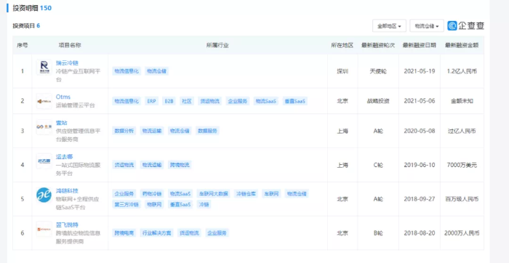Click the 跨境物流 tag
Viewport: 509px width, 263px height.
point(180,165)
